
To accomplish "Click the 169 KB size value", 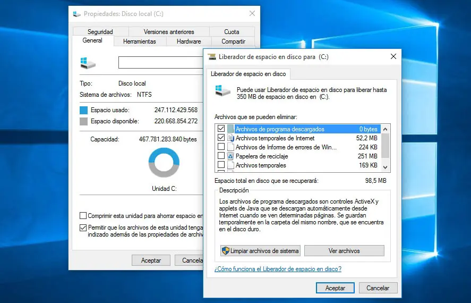I will coord(368,165).
